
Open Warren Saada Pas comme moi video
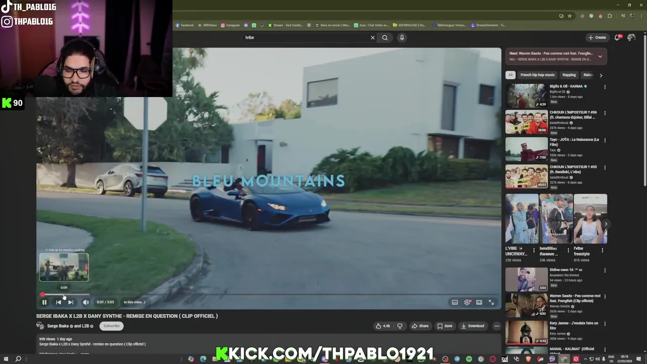pyautogui.click(x=526, y=305)
